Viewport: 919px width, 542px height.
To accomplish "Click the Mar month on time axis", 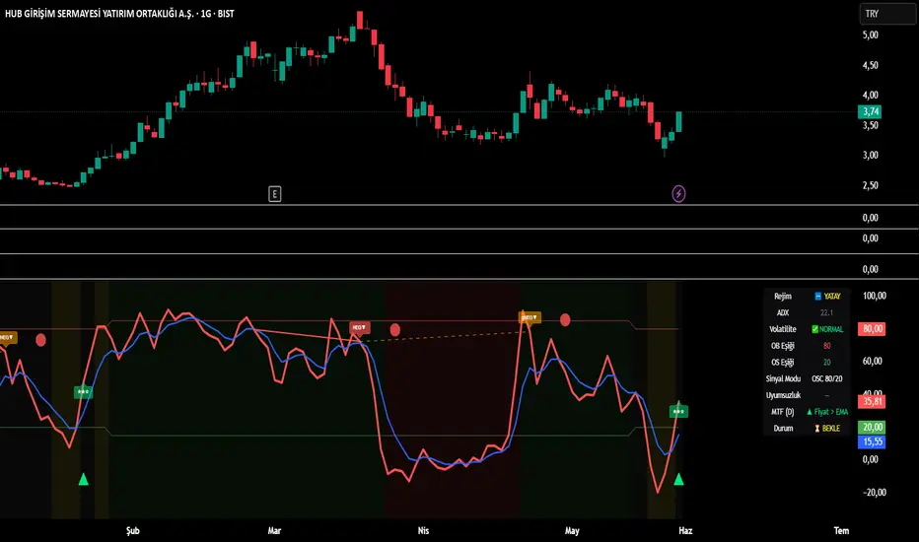I will (x=274, y=531).
